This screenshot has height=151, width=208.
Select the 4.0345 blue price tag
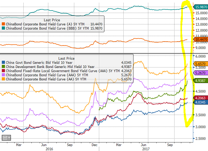[201, 102]
